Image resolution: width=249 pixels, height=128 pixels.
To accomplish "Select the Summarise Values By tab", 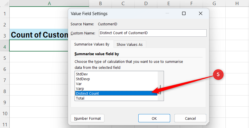I will (x=92, y=44).
